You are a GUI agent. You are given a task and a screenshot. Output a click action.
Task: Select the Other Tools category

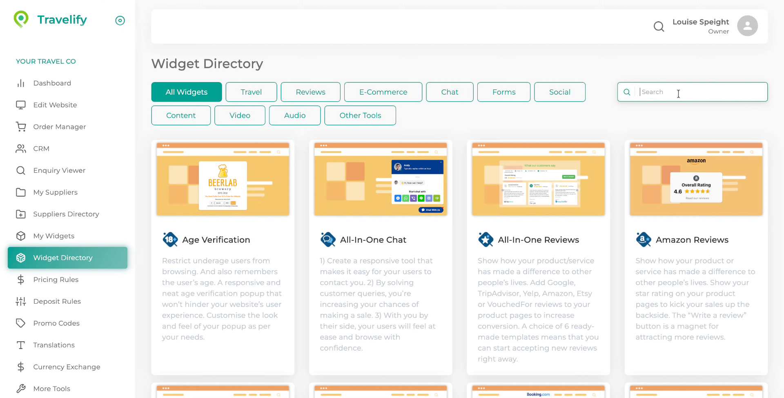coord(360,116)
